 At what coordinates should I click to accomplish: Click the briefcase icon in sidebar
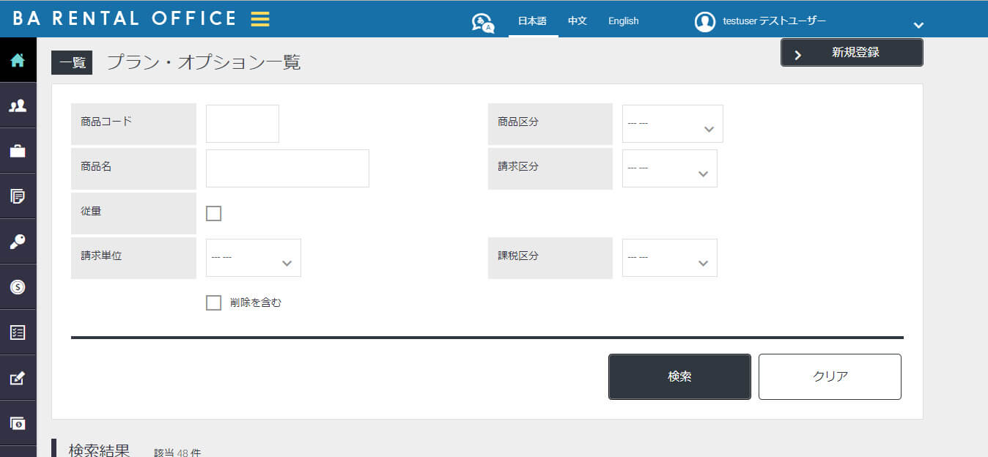point(18,152)
